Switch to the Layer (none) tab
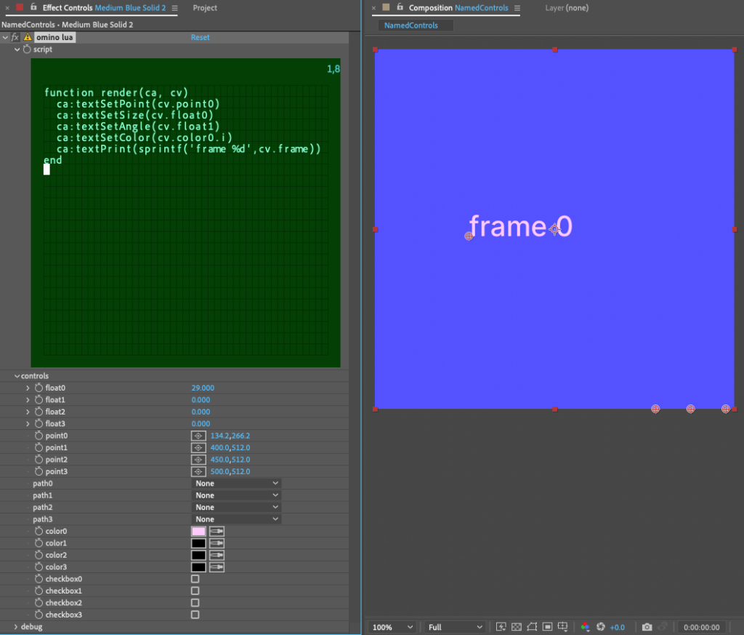 567,7
